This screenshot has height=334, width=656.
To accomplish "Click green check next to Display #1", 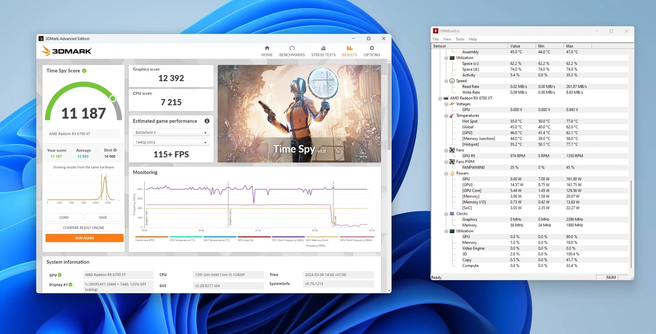I will [x=70, y=284].
